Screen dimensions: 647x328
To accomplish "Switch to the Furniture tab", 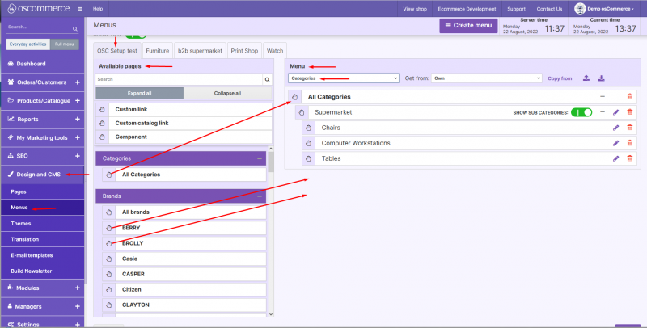I will tap(157, 50).
